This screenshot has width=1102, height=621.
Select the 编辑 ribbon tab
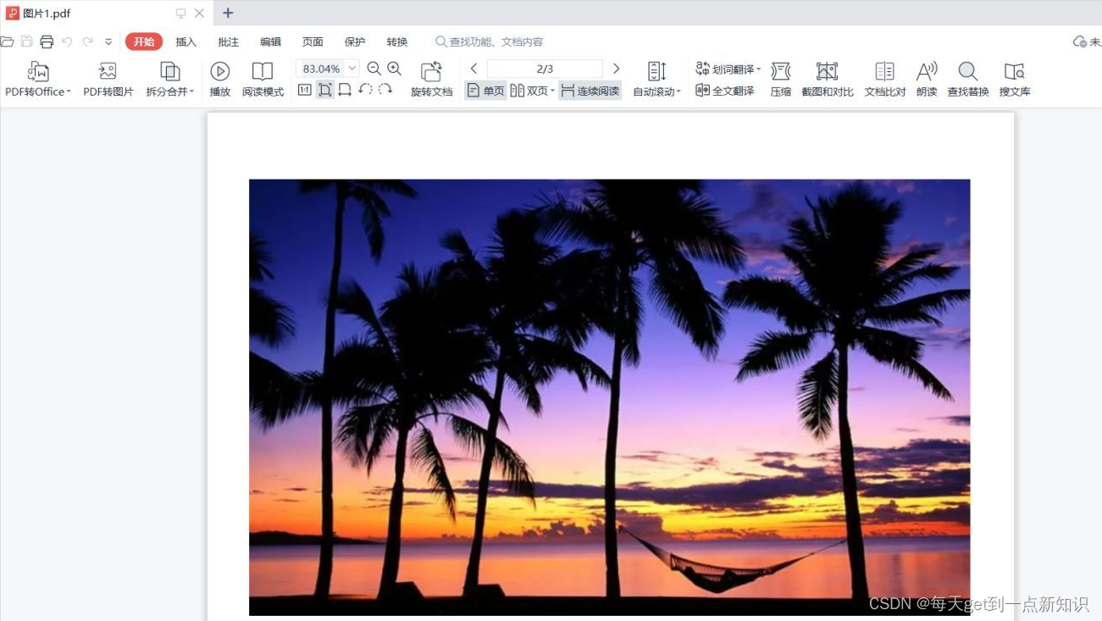[x=270, y=42]
